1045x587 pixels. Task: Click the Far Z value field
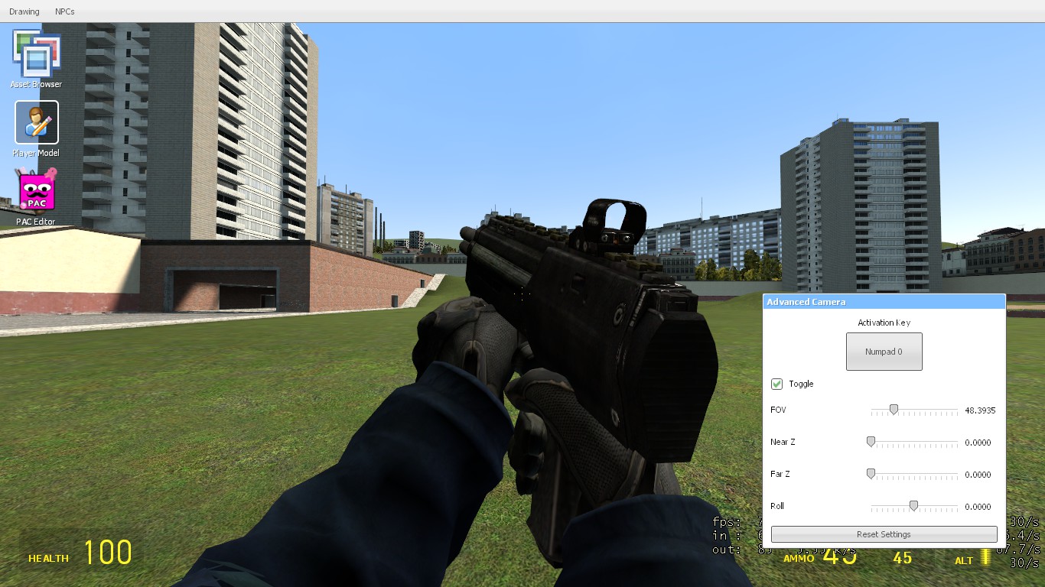(978, 475)
